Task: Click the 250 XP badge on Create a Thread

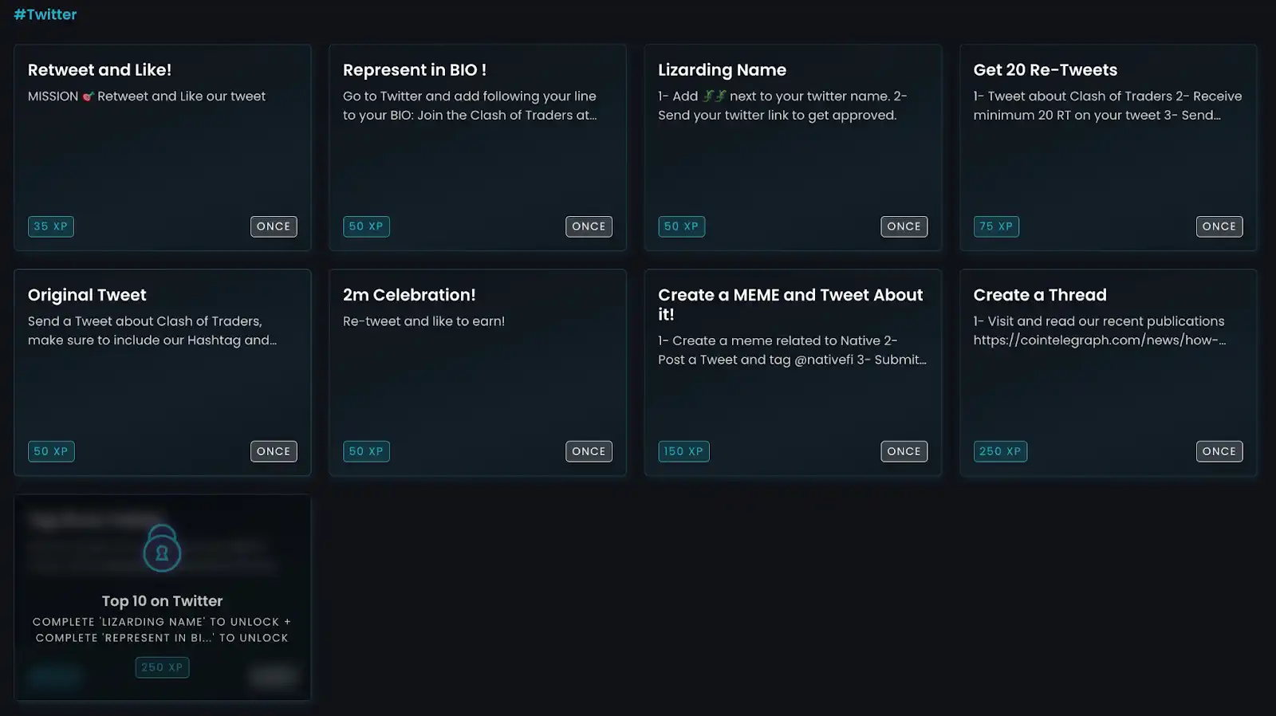Action: 1000,451
